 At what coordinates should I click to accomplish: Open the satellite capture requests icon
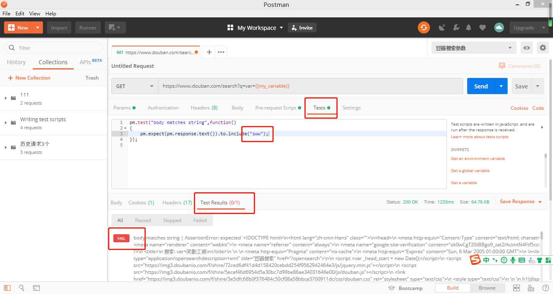442,27
